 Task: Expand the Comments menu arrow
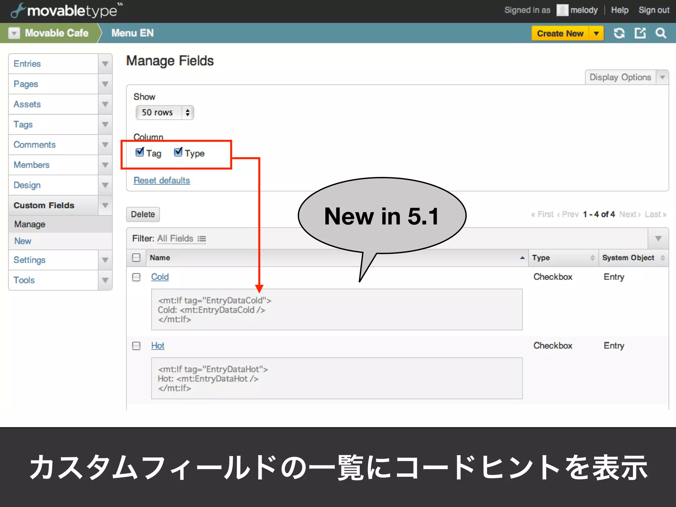click(x=105, y=145)
